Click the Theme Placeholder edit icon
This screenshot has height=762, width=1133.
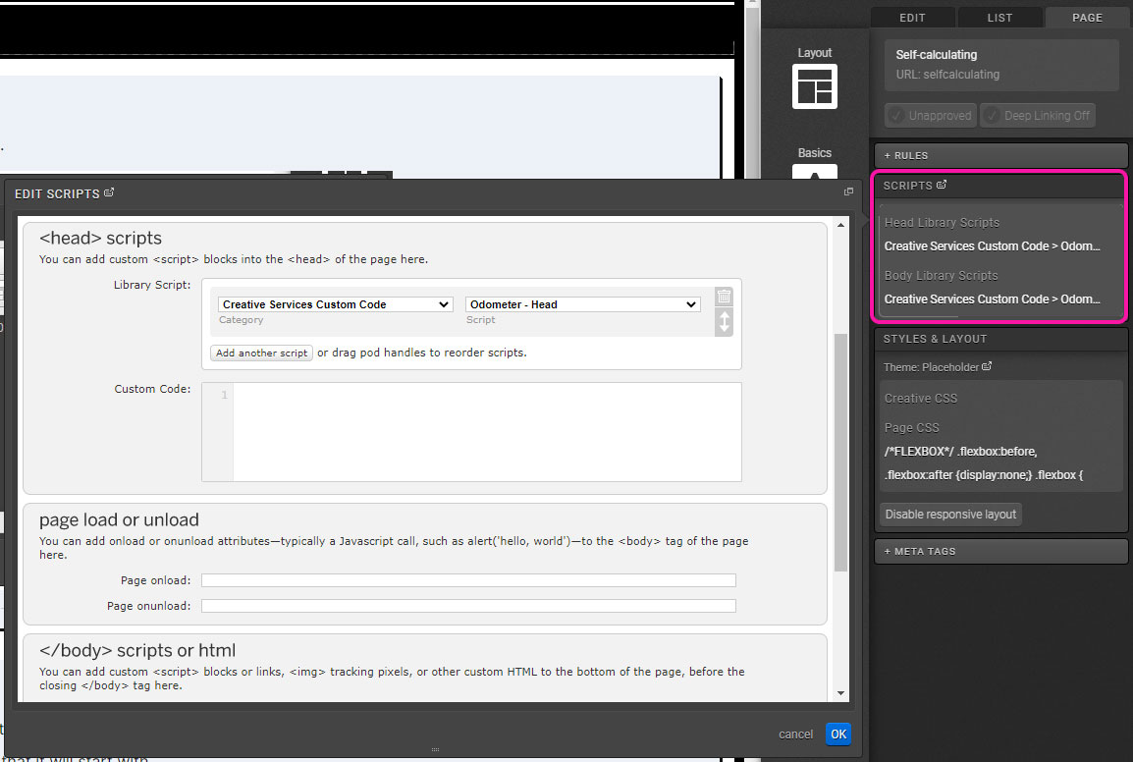point(987,366)
